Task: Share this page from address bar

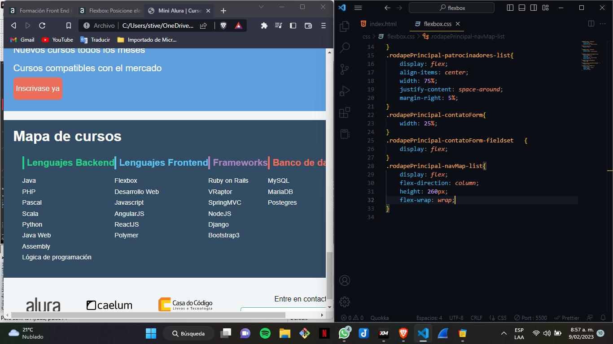Action: pyautogui.click(x=203, y=26)
